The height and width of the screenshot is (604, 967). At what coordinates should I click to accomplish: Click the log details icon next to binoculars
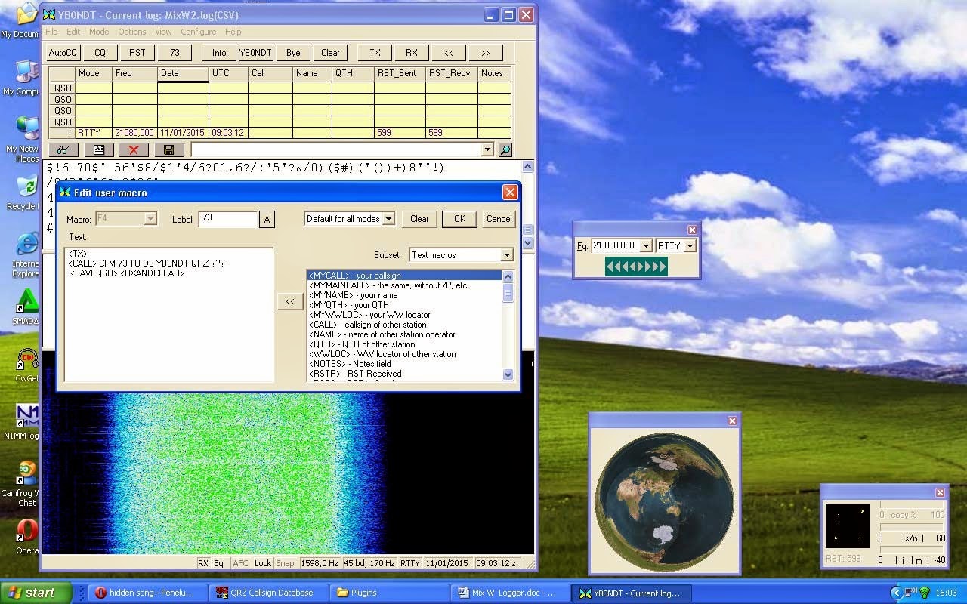coord(99,150)
